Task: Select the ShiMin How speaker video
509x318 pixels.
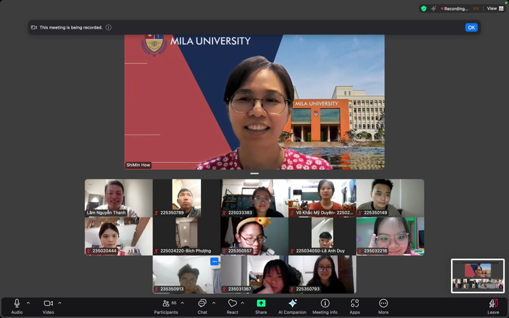Action: tap(254, 102)
